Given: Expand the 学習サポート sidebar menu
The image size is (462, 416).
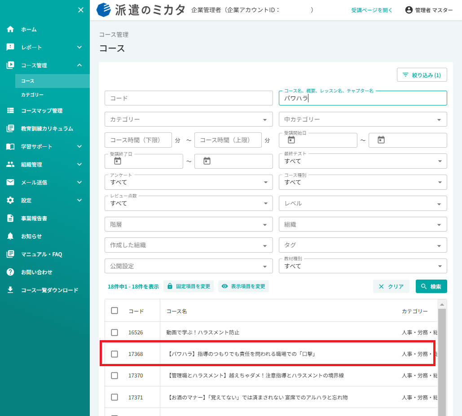Looking at the screenshot, I should [x=79, y=146].
